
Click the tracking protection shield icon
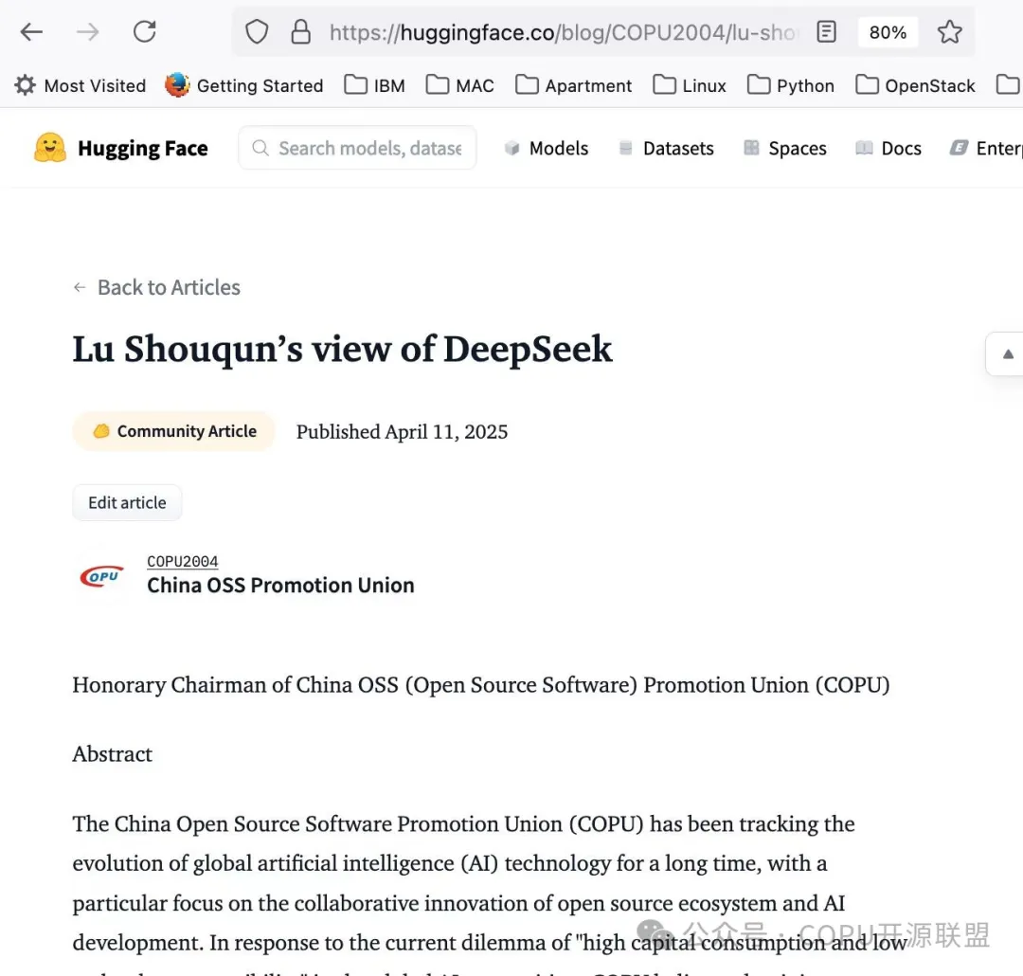[x=257, y=32]
